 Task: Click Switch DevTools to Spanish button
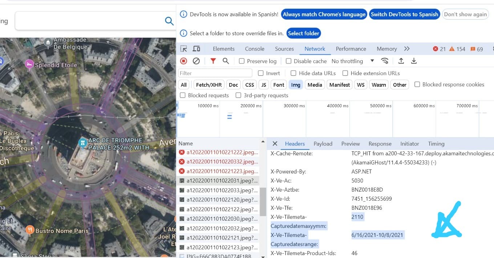[404, 15]
